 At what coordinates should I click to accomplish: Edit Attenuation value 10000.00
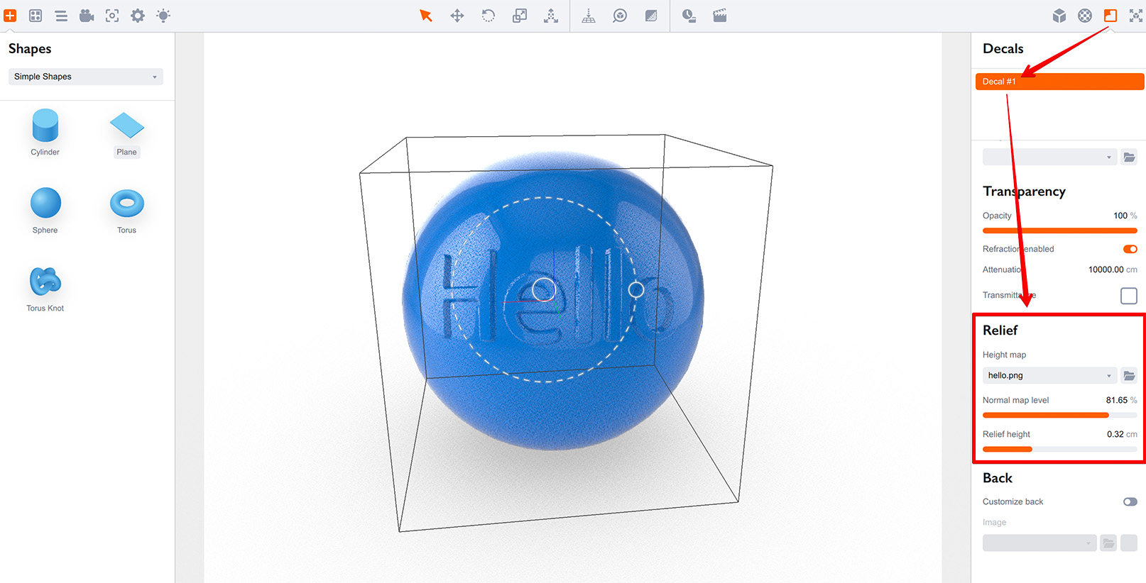1106,270
